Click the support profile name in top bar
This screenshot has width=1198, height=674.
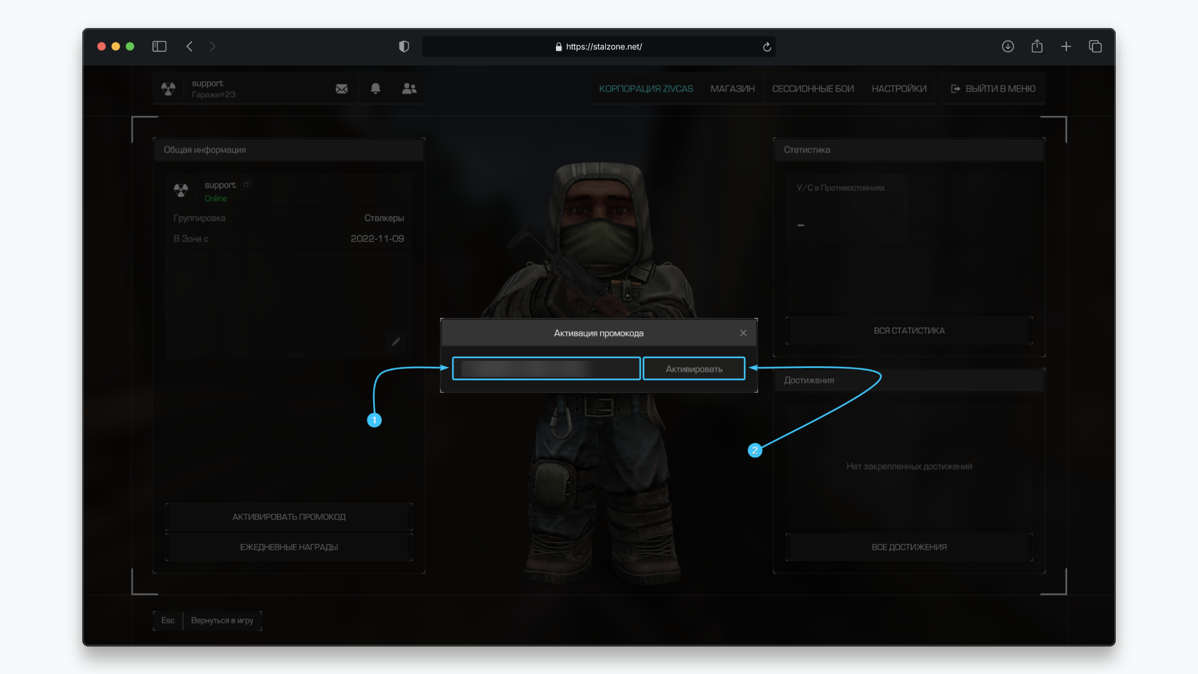pos(207,83)
